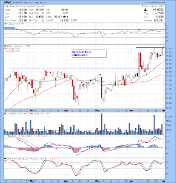Click the date Friday 29-Jun-2012
This screenshot has width=176, height=183.
153,6
